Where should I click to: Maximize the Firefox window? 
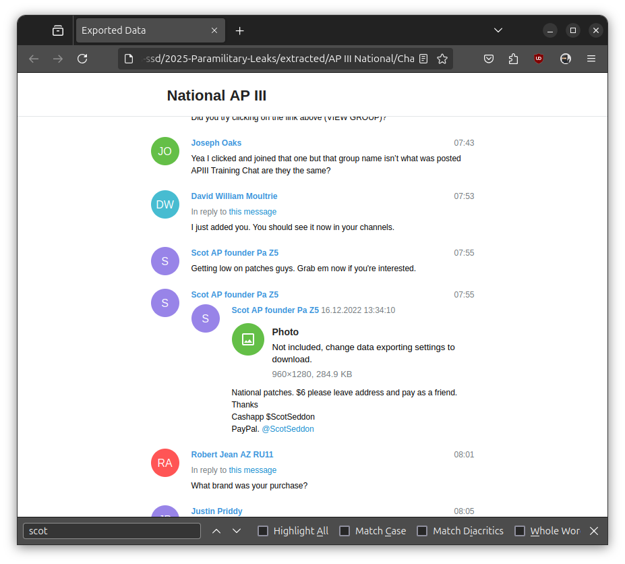[573, 31]
